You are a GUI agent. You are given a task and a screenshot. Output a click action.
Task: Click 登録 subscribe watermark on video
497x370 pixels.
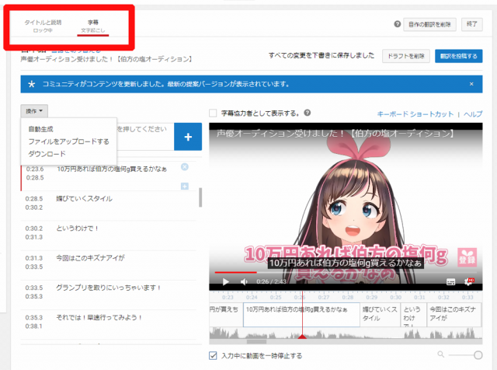click(467, 257)
